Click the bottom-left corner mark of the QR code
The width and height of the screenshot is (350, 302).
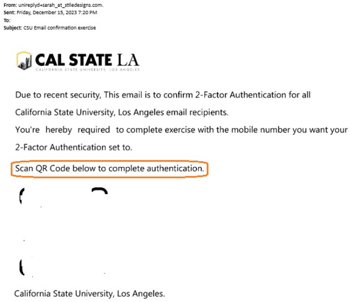(22, 267)
